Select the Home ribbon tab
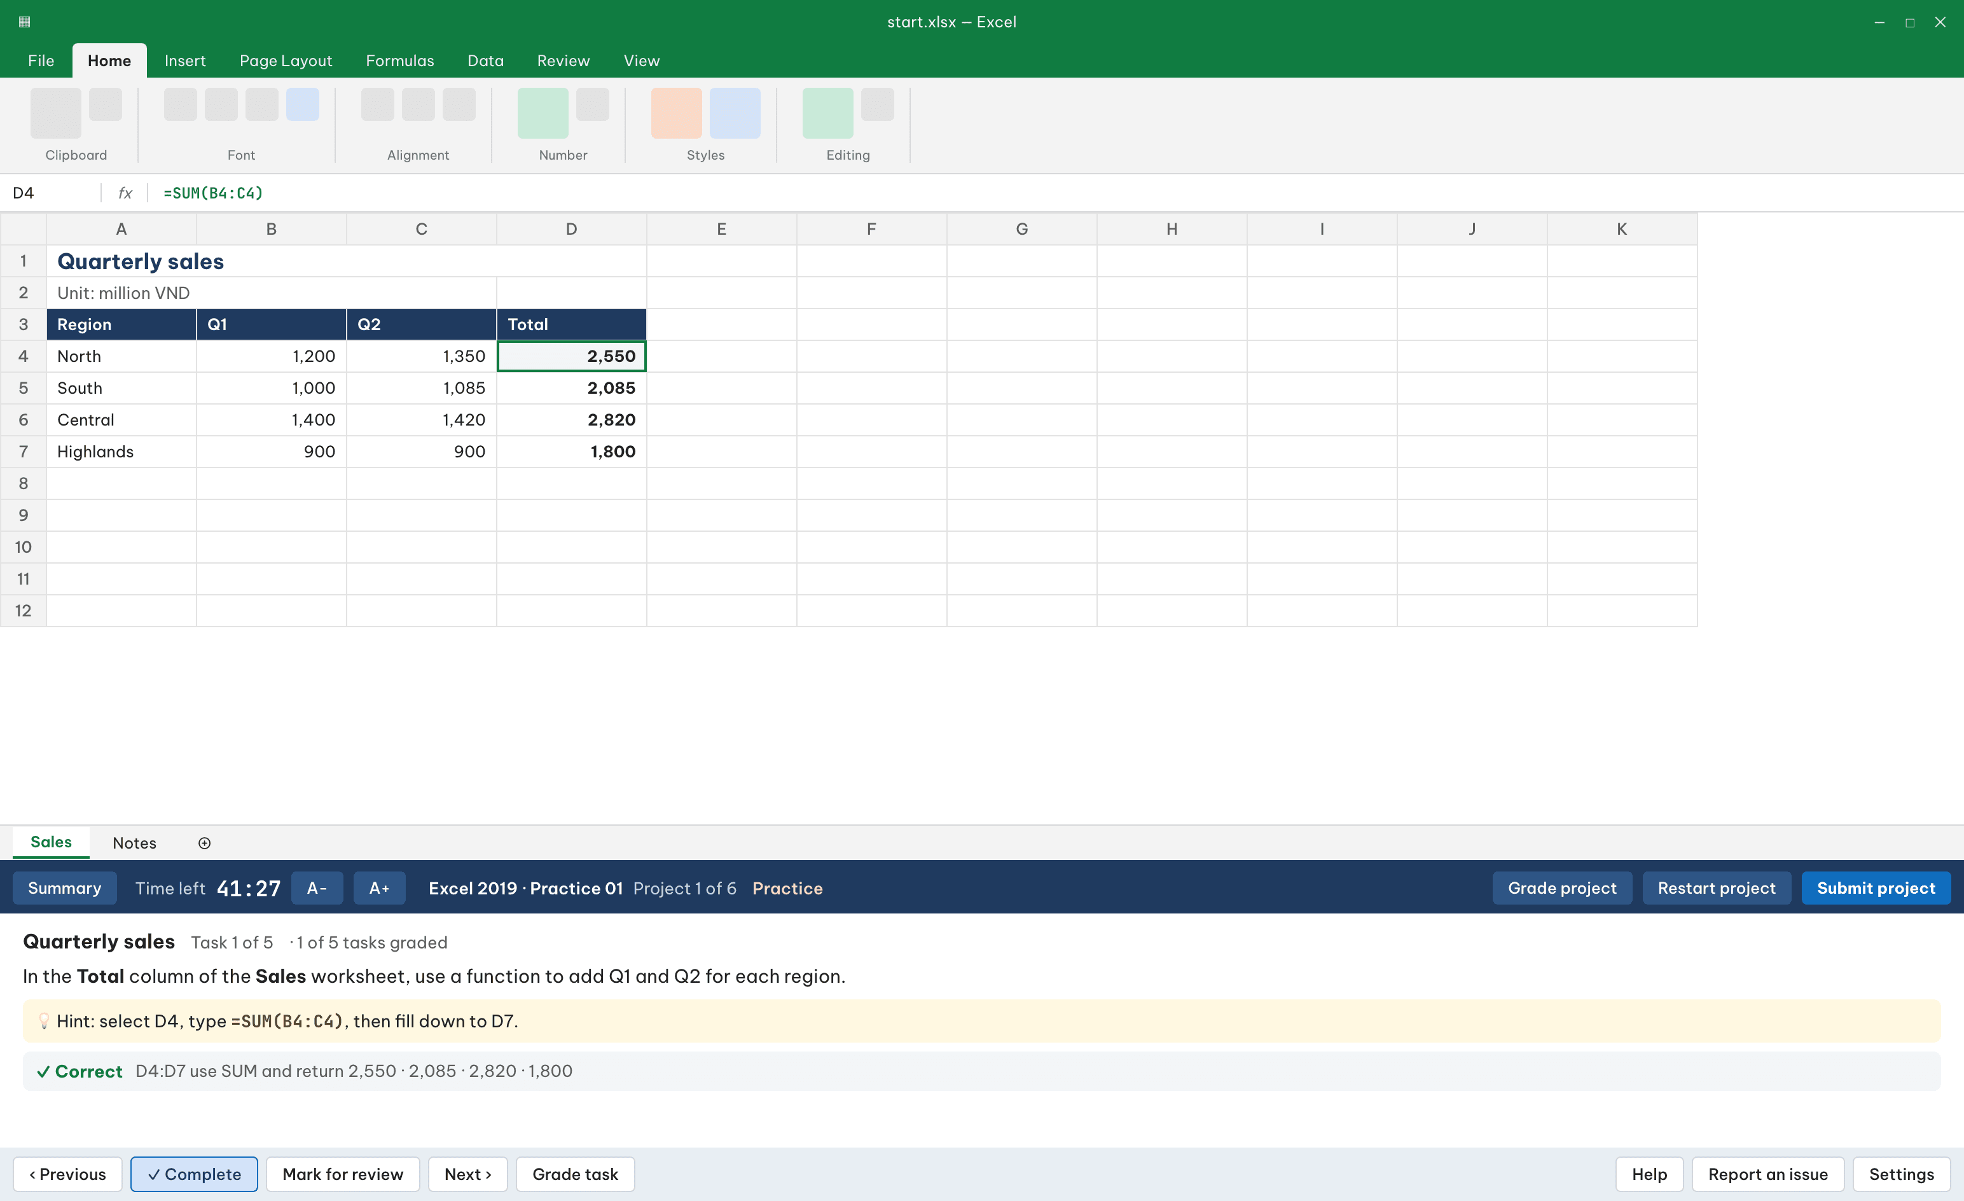Viewport: 1964px width, 1201px height. coord(109,60)
